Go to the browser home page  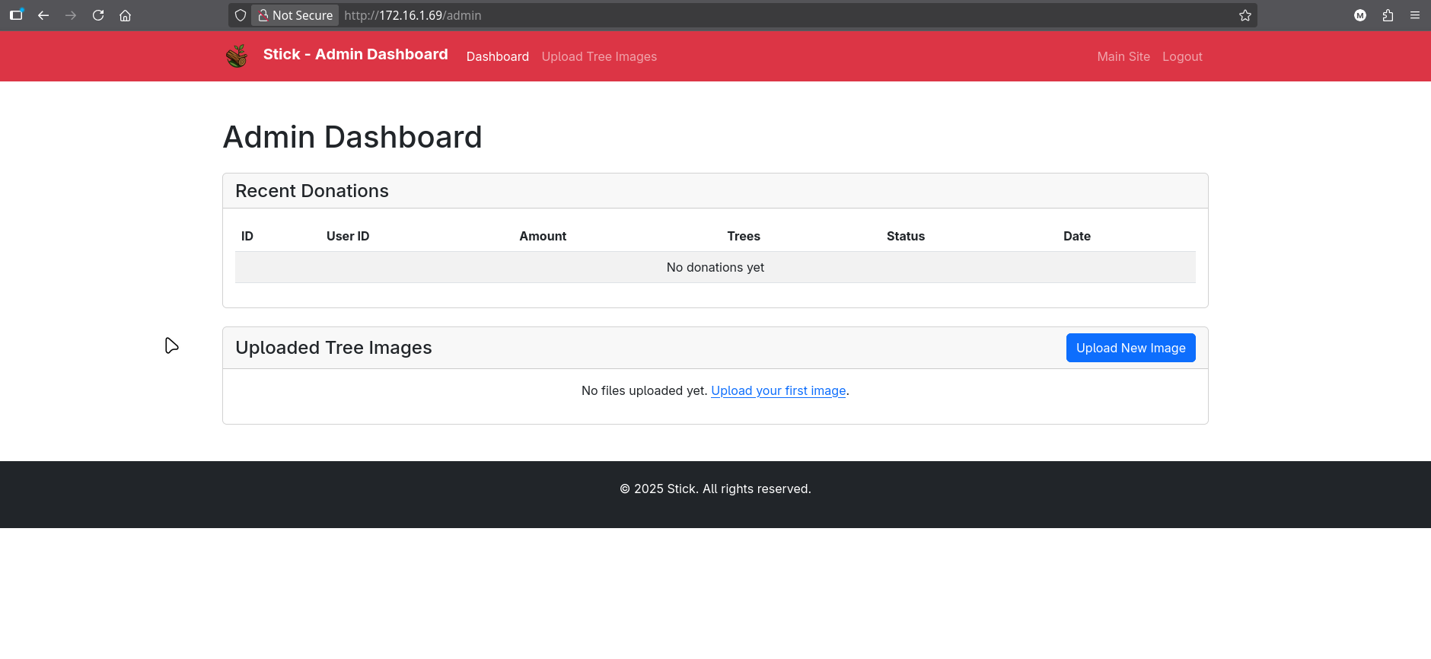coord(126,15)
